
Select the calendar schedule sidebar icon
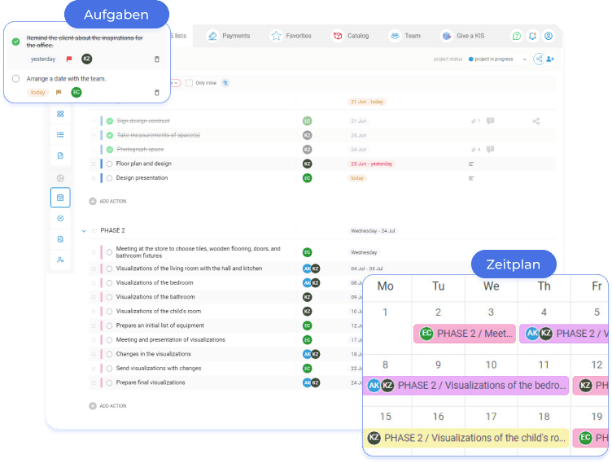tap(60, 198)
